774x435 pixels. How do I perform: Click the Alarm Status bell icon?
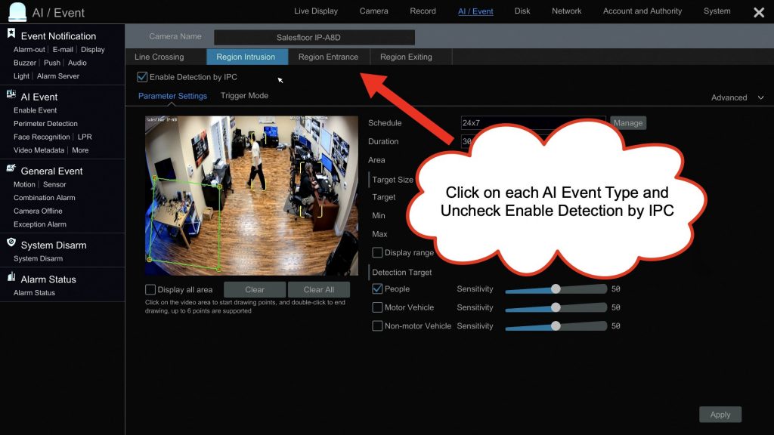coord(11,278)
